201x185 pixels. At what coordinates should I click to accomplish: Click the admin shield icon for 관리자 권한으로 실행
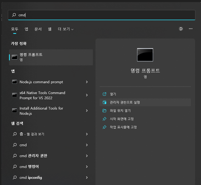point(104,102)
